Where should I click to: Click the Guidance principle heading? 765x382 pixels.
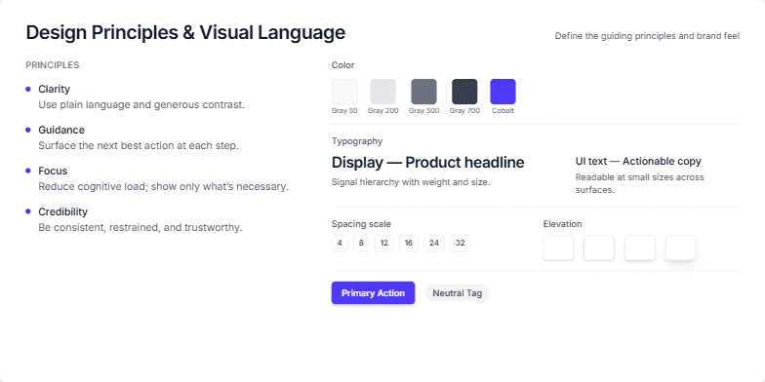pos(61,131)
